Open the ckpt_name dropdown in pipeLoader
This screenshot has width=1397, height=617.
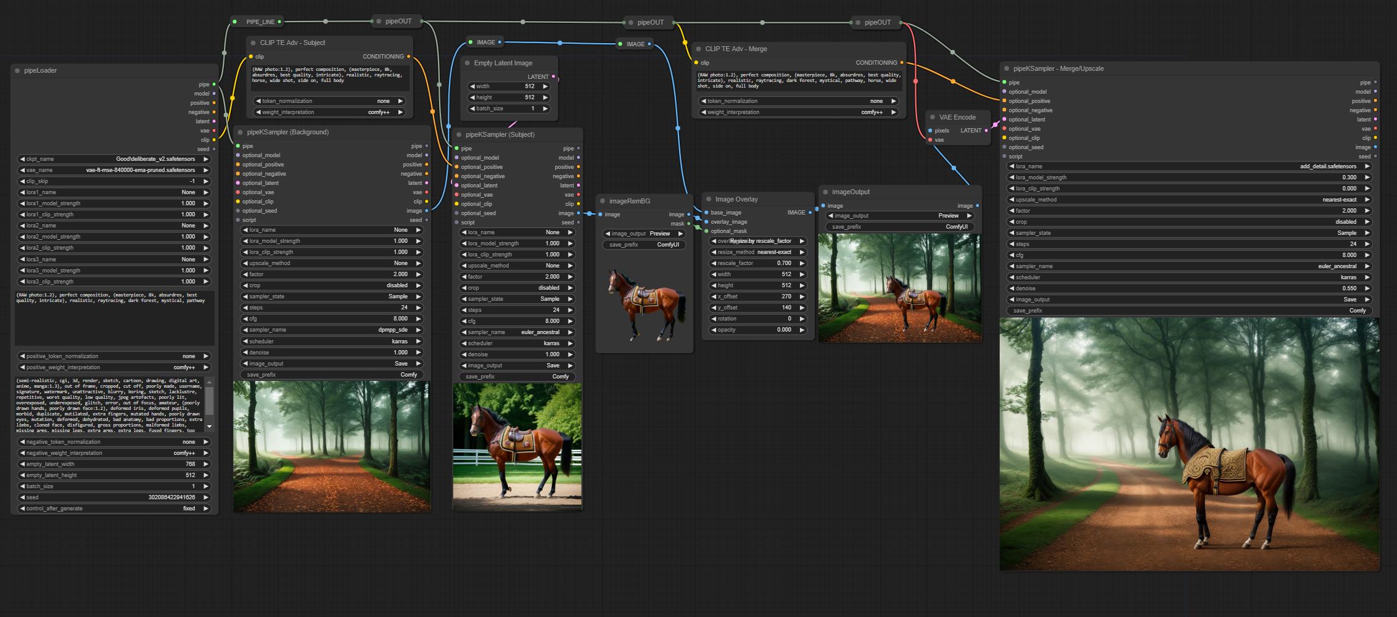[x=114, y=159]
